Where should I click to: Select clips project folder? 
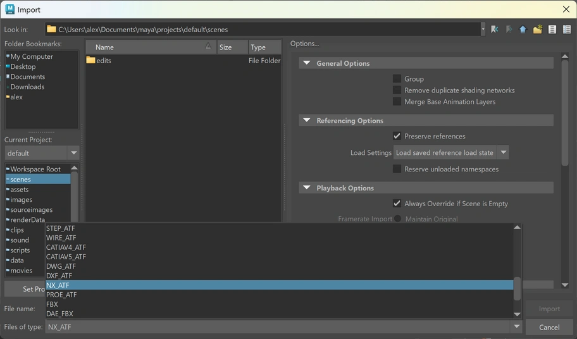coord(17,230)
